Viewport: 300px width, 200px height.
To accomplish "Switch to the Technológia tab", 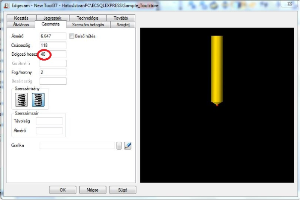I will click(88, 18).
